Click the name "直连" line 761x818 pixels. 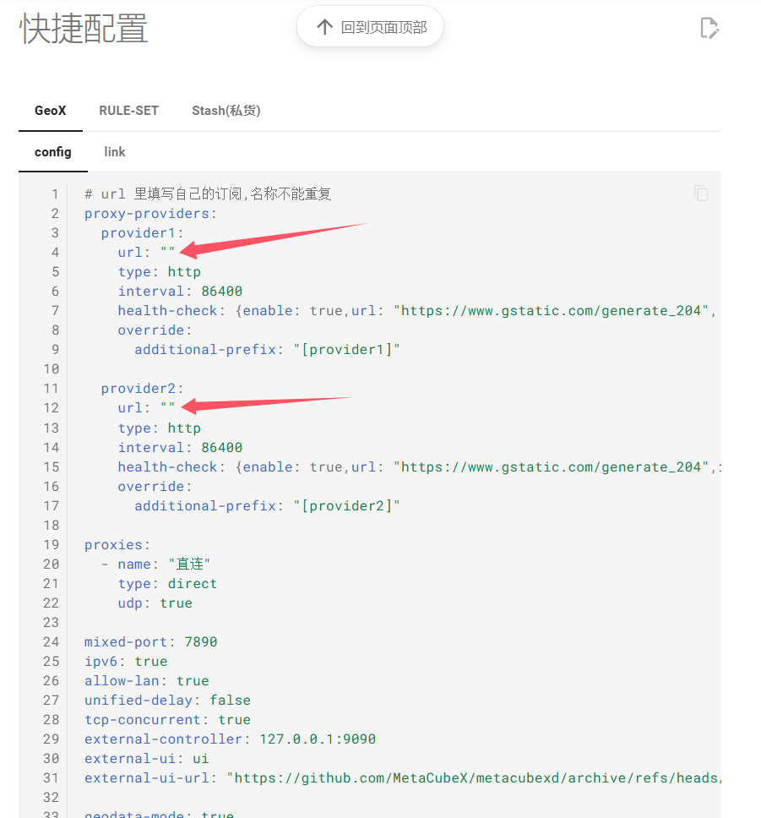pos(155,564)
